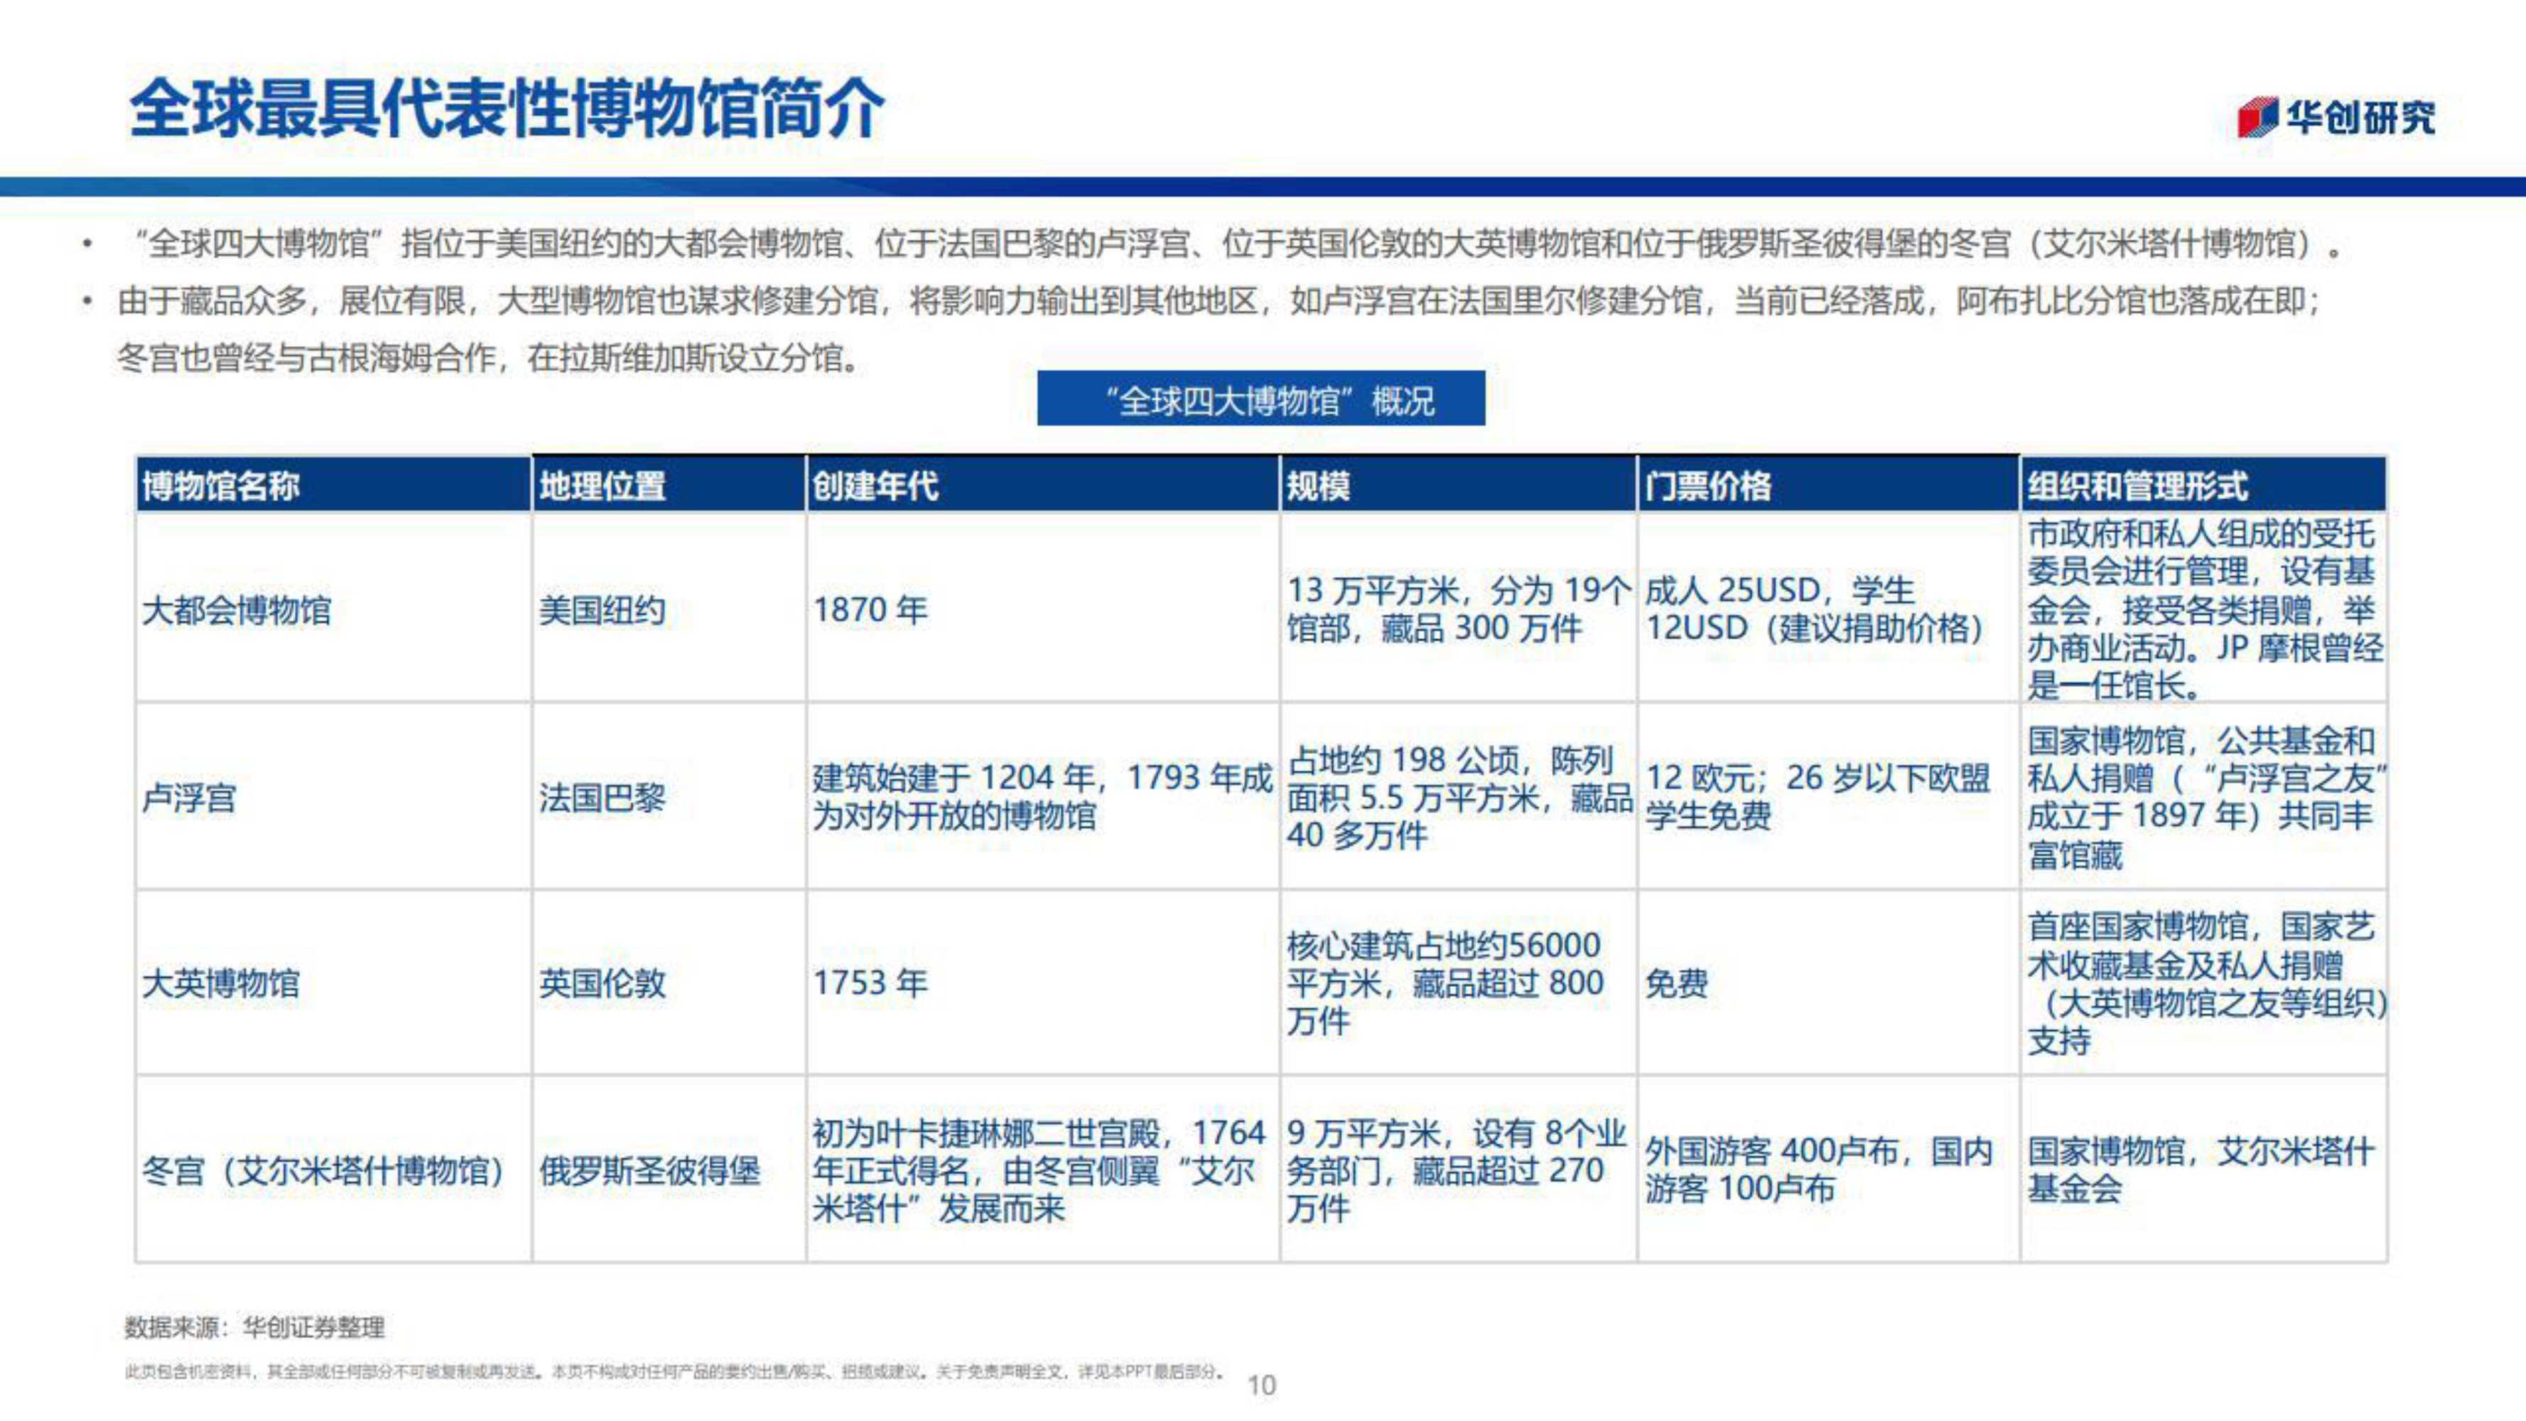
Task: Click the page number 10
Action: [x=1261, y=1385]
